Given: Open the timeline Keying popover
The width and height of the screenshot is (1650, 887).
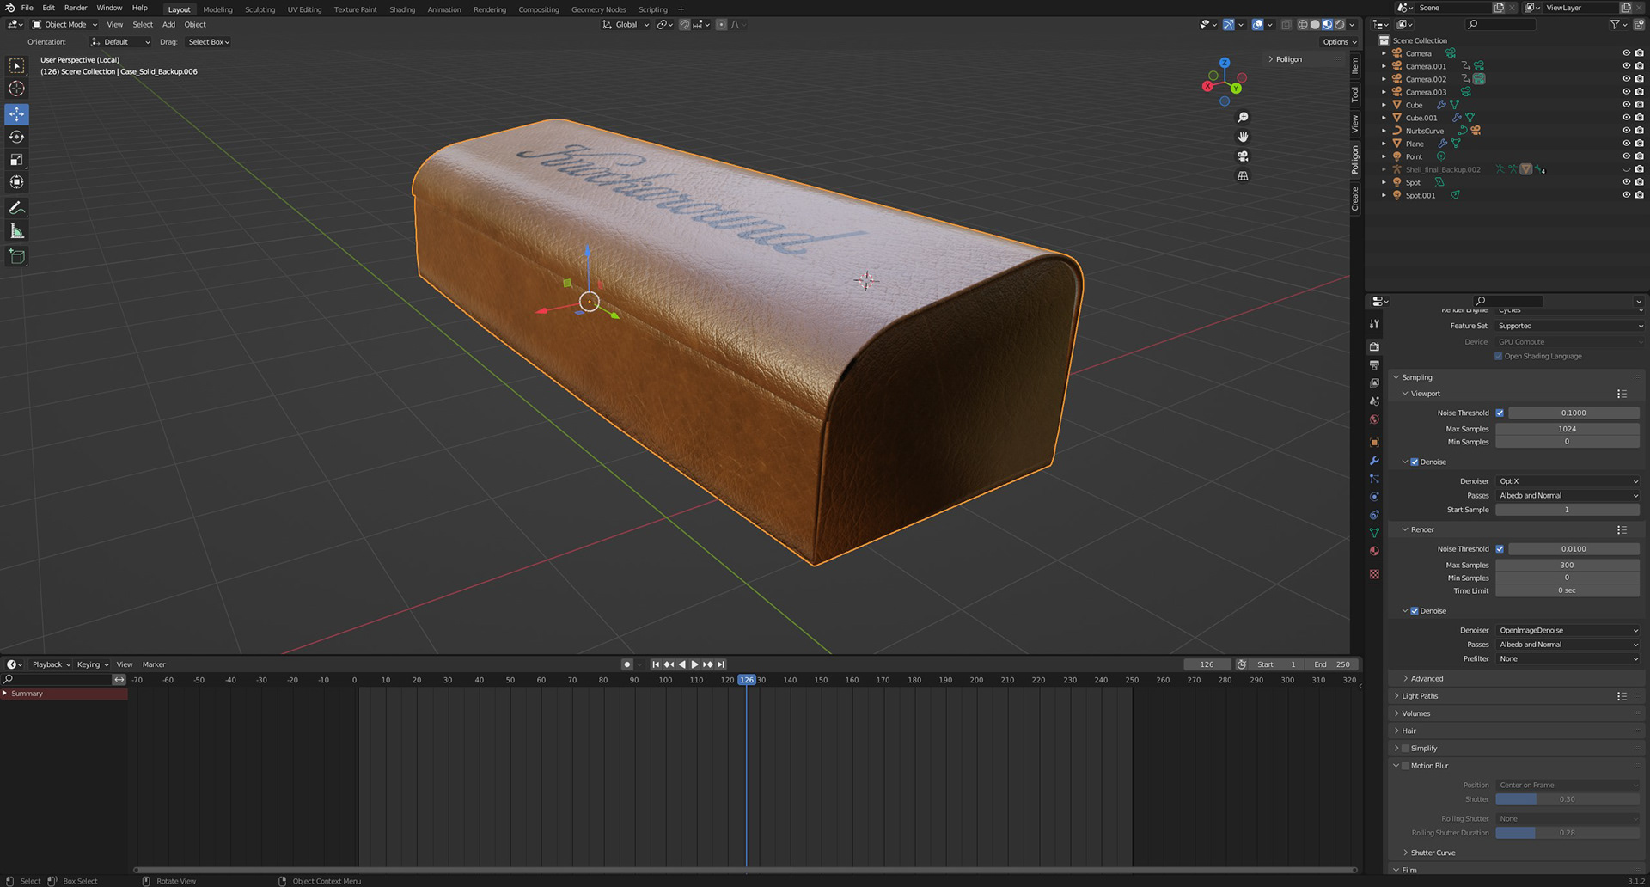Looking at the screenshot, I should (93, 664).
